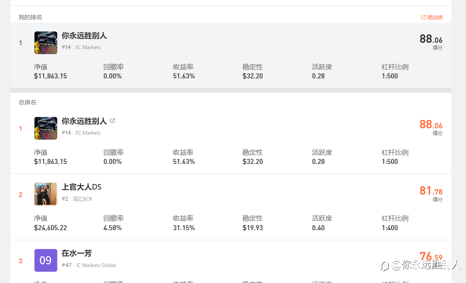Click EC Markets broker in 总排名
The image size is (466, 283).
88,133
